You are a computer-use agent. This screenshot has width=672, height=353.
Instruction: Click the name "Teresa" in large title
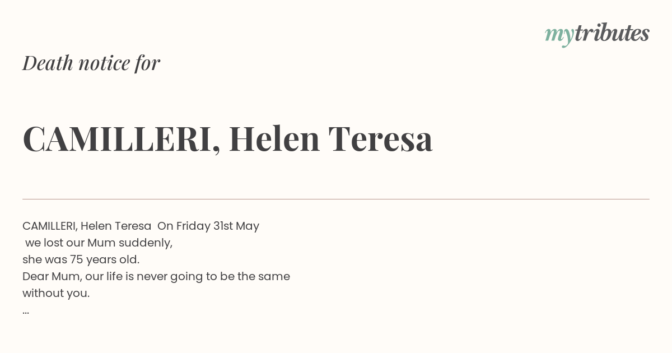pyautogui.click(x=381, y=139)
